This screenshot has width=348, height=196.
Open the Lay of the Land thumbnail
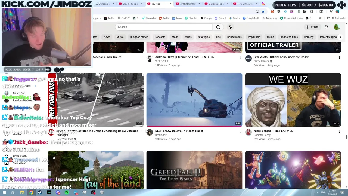click(96, 170)
